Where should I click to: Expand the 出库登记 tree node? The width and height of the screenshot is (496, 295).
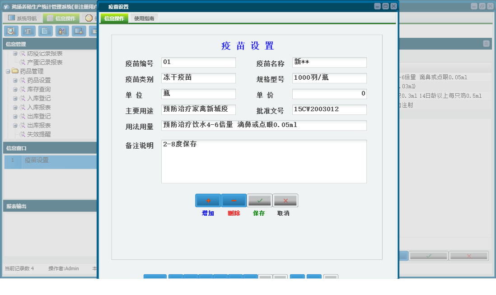click(15, 116)
